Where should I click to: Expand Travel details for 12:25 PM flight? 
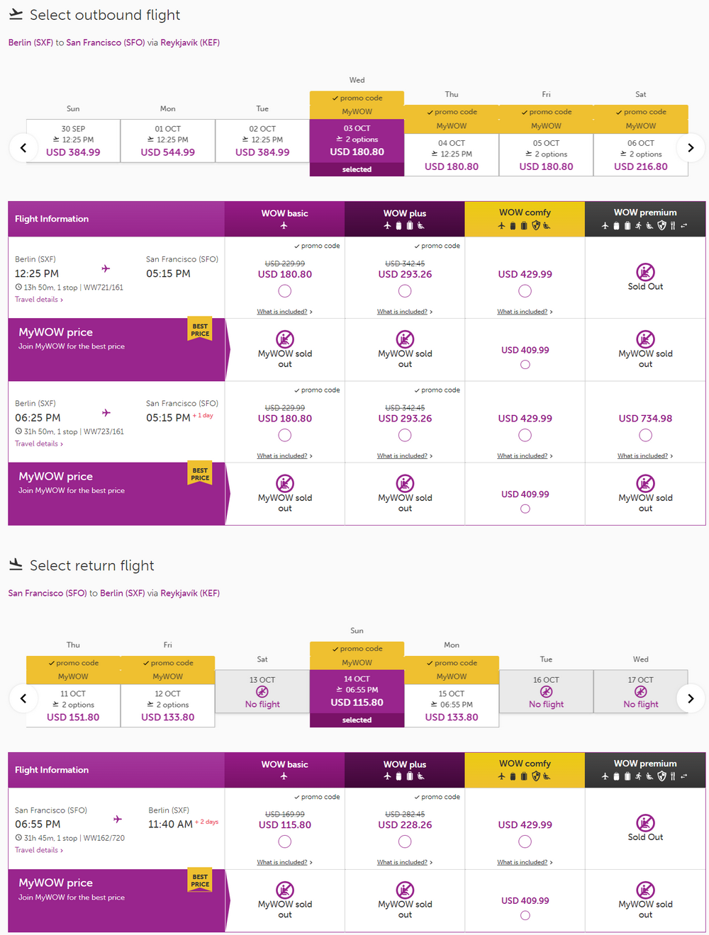click(x=39, y=300)
